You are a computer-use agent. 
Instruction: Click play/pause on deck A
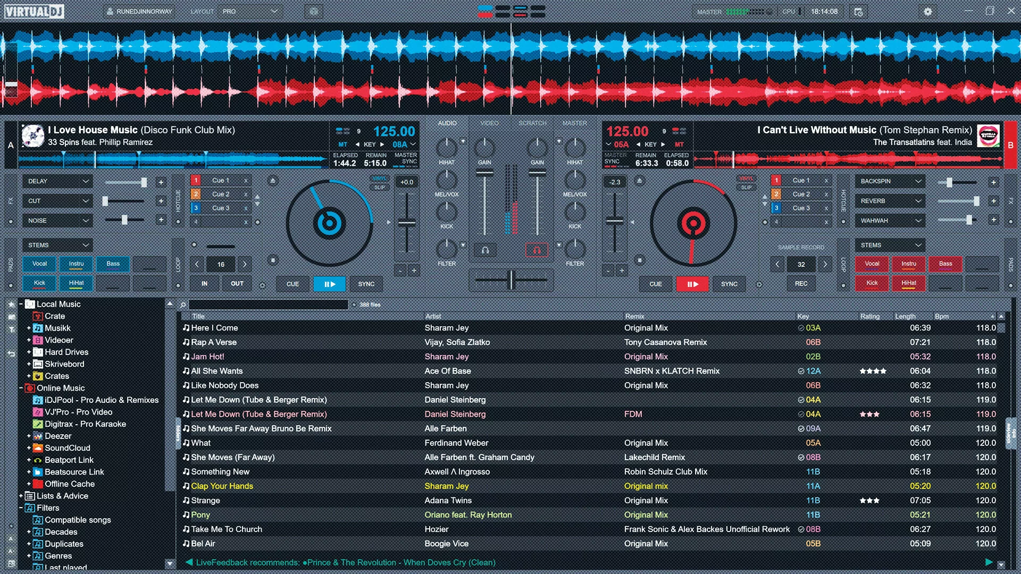tap(330, 284)
